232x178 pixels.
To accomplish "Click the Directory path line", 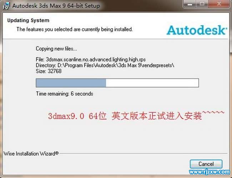I will [105, 65].
